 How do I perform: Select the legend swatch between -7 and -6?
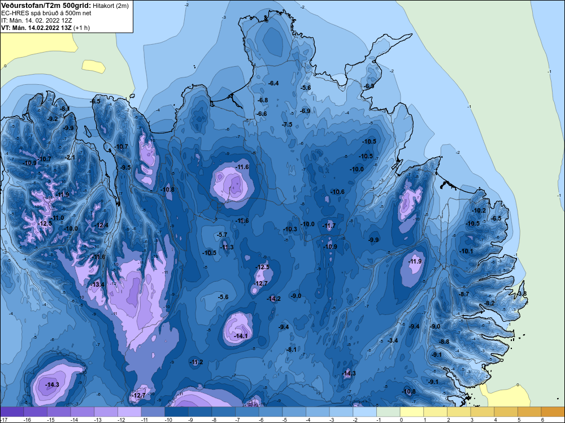pyautogui.click(x=247, y=412)
